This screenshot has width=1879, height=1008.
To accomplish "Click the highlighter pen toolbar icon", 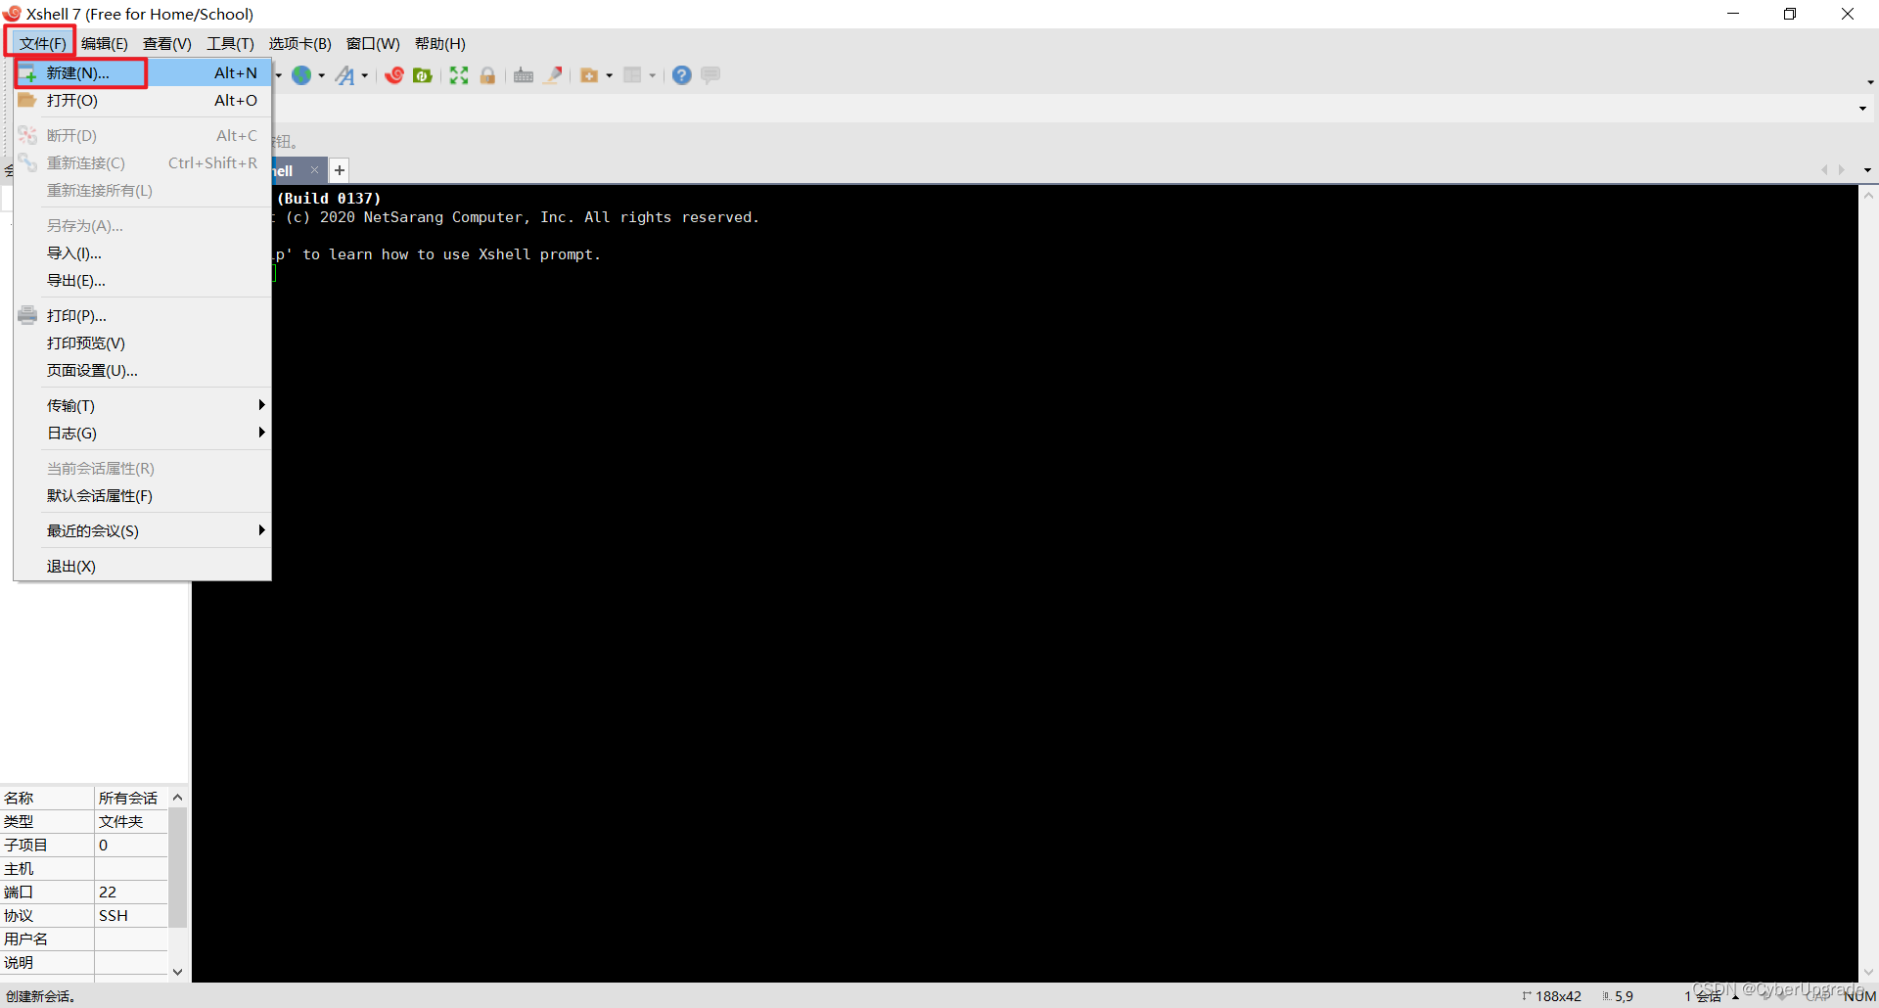I will pyautogui.click(x=553, y=75).
